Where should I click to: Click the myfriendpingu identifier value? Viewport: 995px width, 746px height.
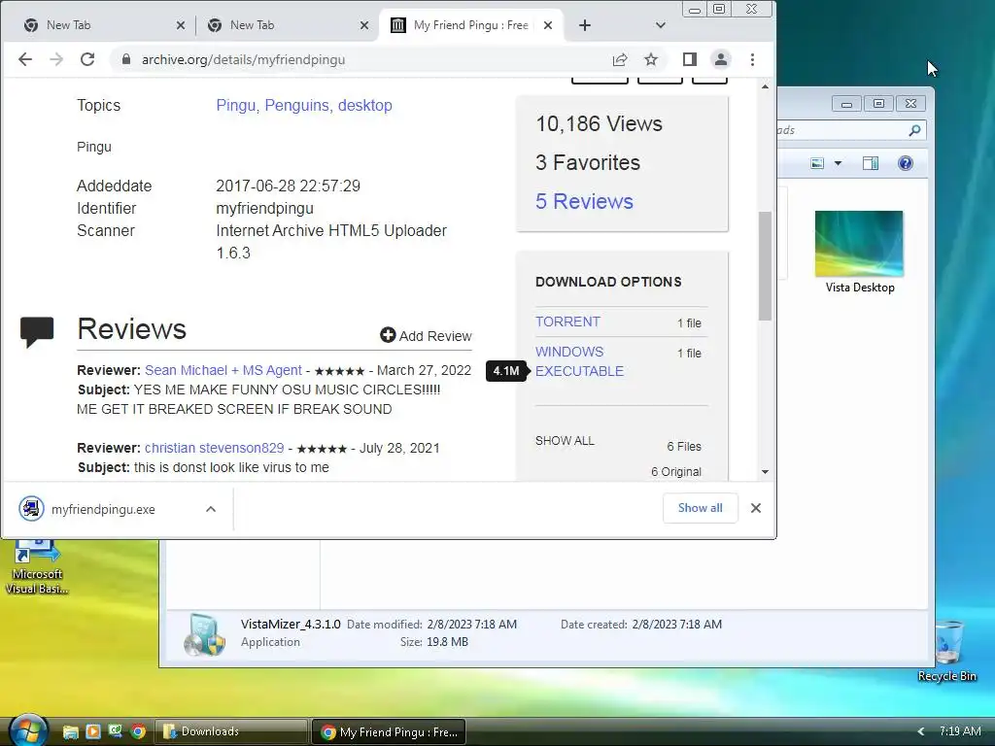[x=264, y=209]
